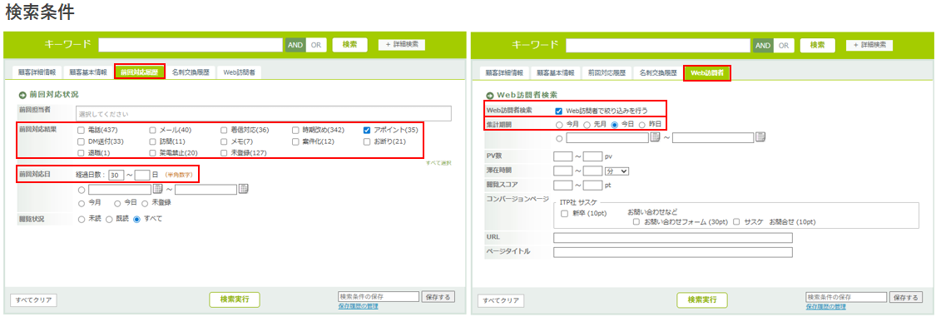This screenshot has width=936, height=317.
Task: Check the 案件化(12) checkbox
Action: [x=296, y=142]
